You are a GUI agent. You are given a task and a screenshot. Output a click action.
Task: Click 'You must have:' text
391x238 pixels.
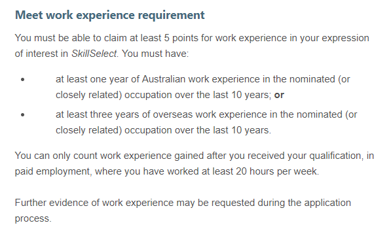coord(155,54)
